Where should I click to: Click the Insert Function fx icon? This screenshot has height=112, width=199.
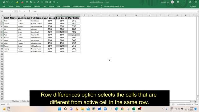pyautogui.click(x=29, y=11)
